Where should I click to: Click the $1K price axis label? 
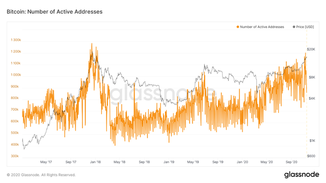312,141
